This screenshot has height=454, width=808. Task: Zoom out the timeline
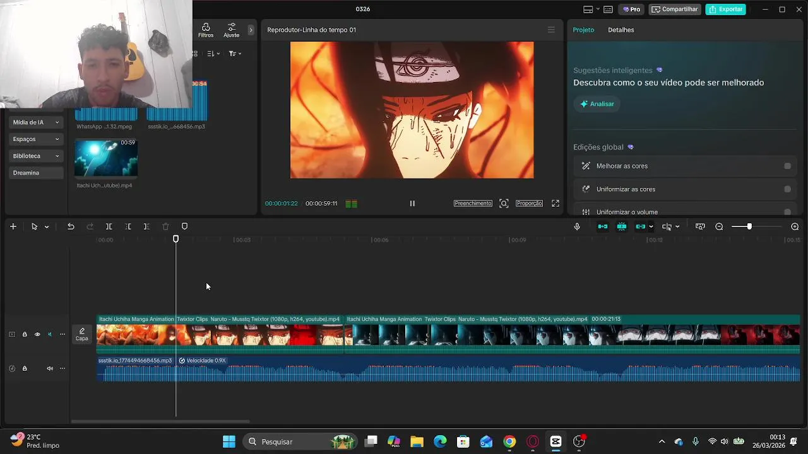click(x=719, y=226)
